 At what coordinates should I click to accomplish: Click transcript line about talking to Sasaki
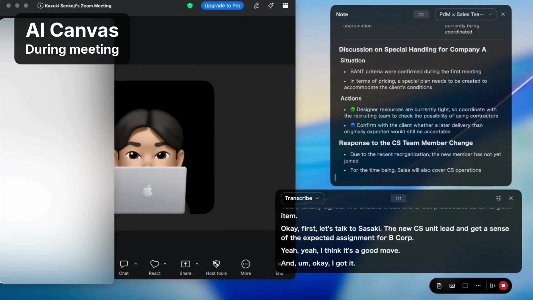[x=395, y=233]
